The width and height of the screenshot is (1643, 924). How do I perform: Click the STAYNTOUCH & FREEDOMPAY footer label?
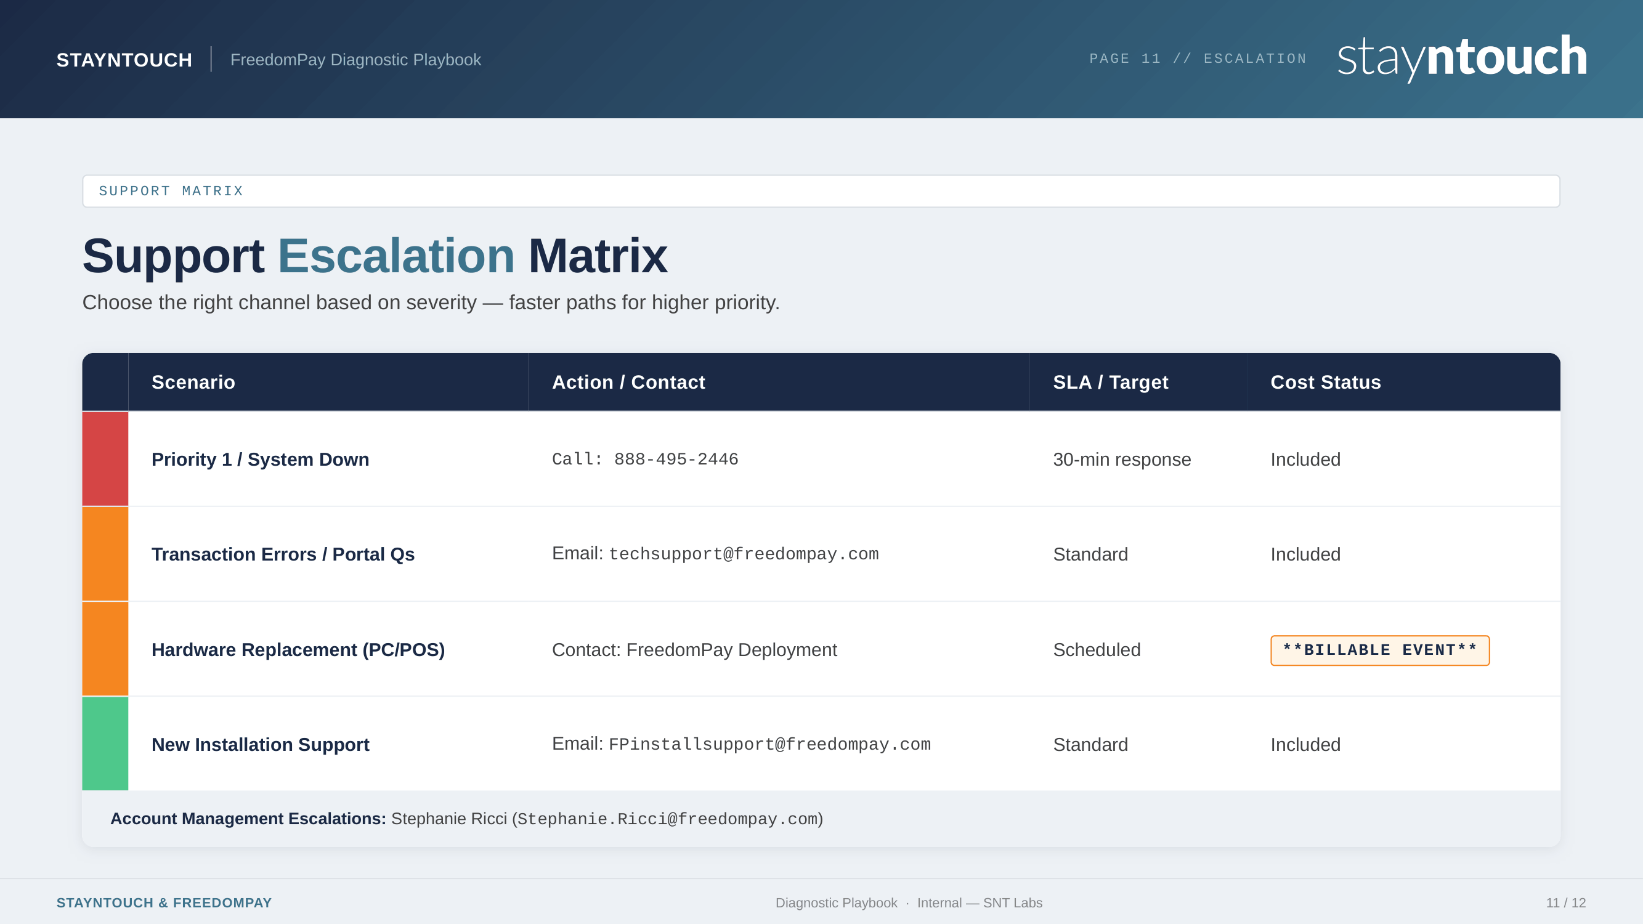click(164, 903)
